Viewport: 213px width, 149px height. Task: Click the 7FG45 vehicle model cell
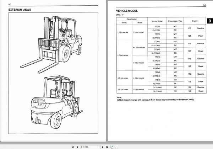pos(157,72)
